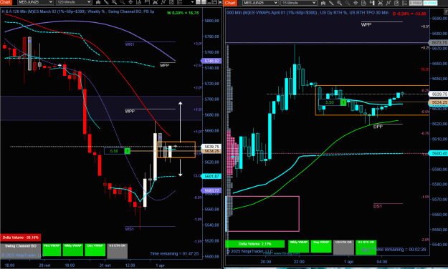Click the WPP level label on right chart
Image resolution: width=448 pixels, height=269 pixels.
point(366,25)
